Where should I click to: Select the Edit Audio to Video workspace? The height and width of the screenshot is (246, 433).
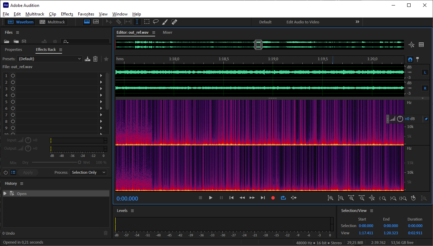pos(303,22)
